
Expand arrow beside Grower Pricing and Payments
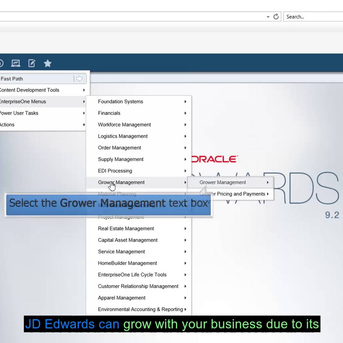coord(267,194)
